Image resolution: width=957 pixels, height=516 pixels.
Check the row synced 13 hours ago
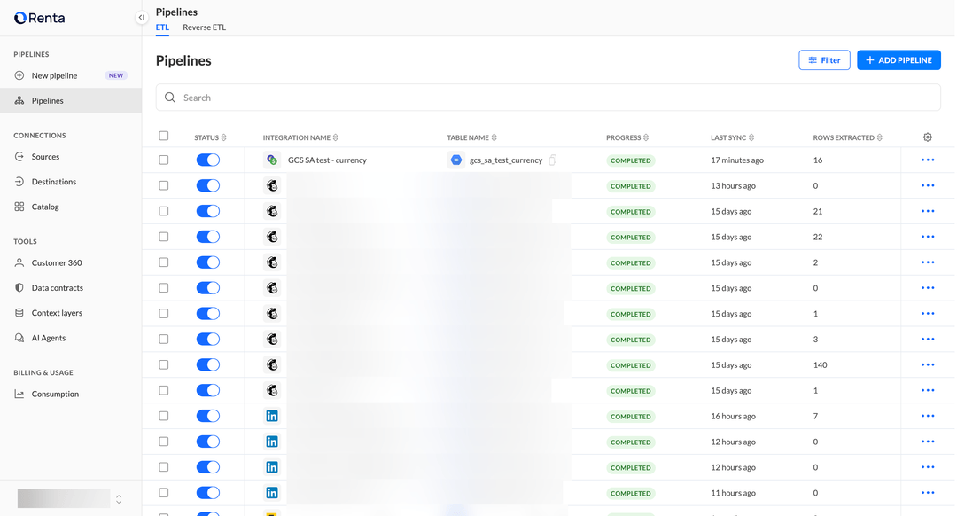(164, 185)
